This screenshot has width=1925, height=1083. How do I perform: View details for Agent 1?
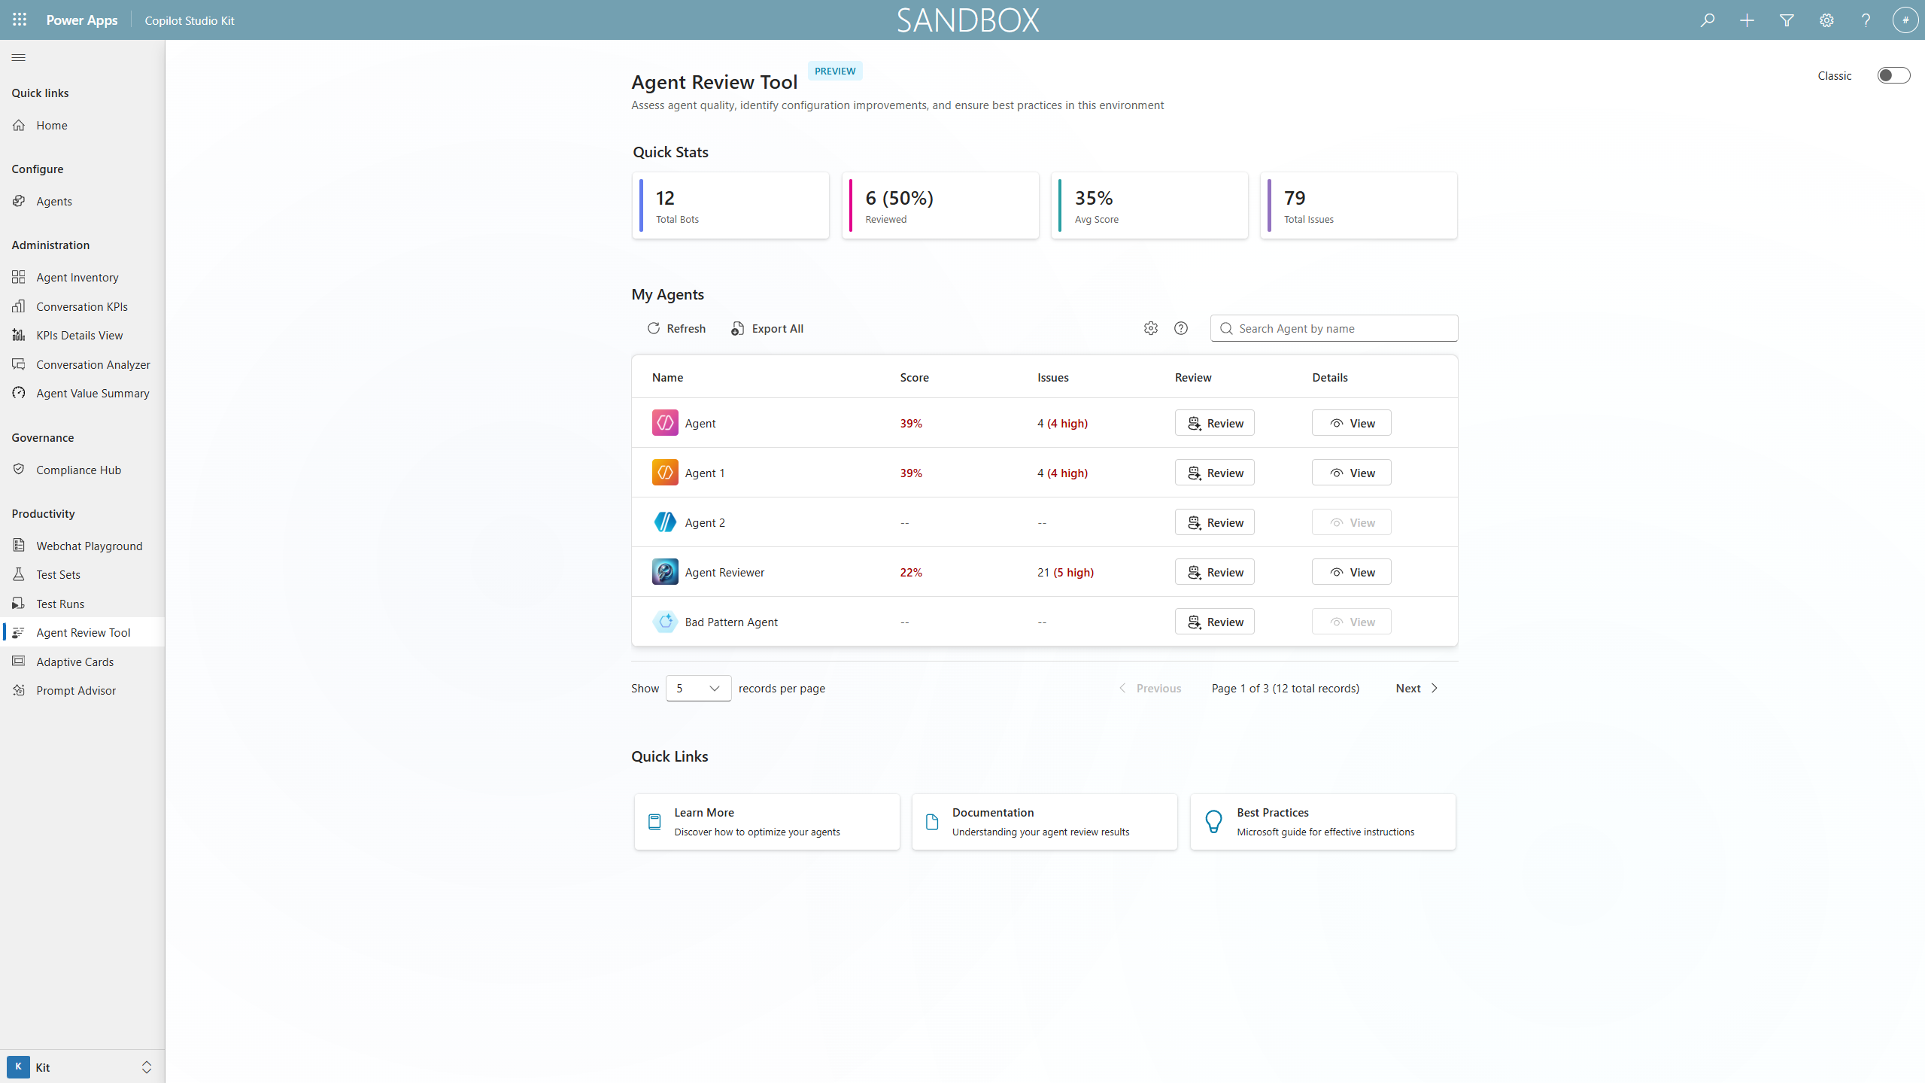[x=1351, y=473]
